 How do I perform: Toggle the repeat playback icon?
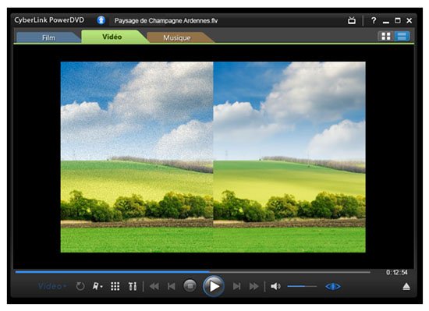(x=80, y=286)
